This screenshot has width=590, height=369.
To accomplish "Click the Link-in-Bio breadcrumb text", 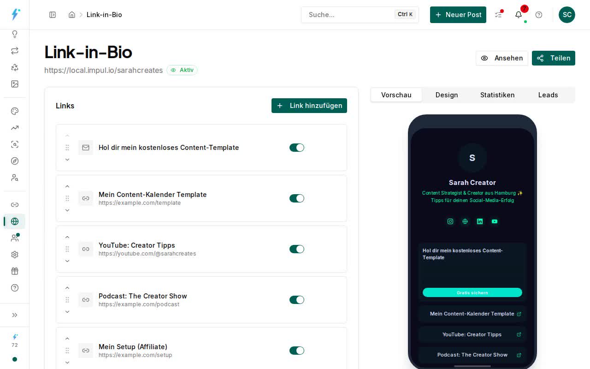I will [x=104, y=15].
